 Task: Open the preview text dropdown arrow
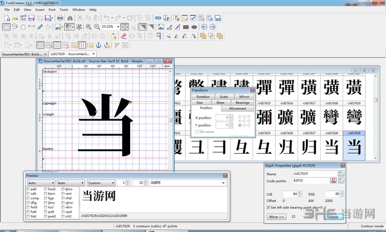(223, 183)
